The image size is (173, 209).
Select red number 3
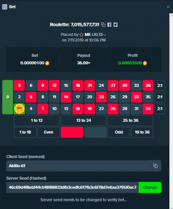19,85
